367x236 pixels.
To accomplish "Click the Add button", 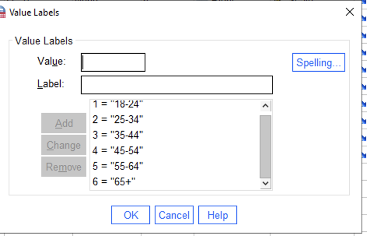I will click(x=63, y=123).
